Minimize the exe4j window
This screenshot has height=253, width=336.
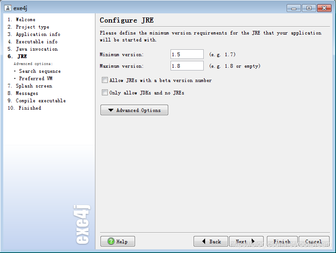click(x=294, y=8)
